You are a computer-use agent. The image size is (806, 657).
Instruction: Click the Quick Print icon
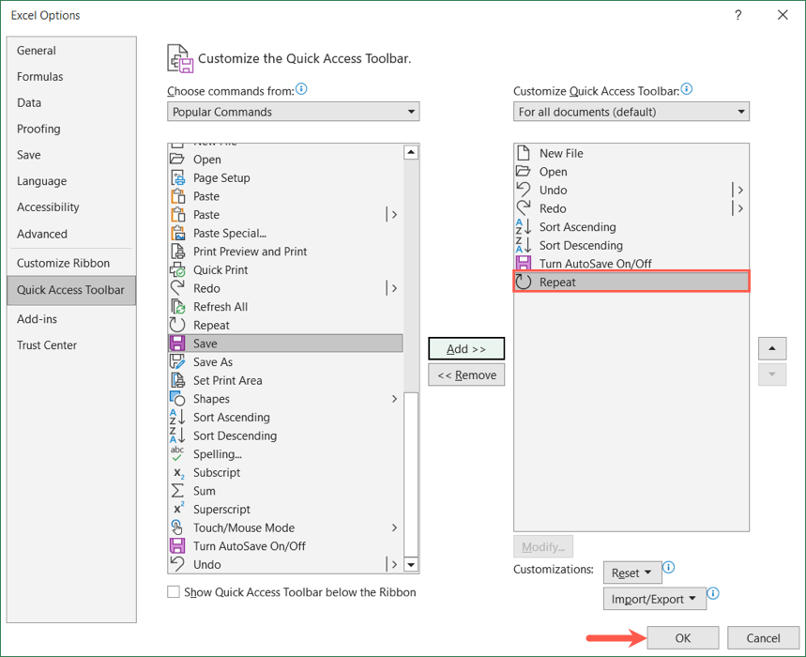178,270
